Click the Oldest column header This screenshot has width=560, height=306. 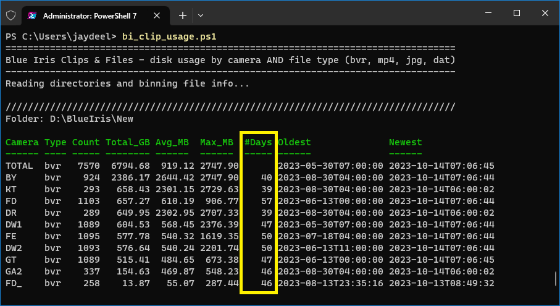coord(295,142)
